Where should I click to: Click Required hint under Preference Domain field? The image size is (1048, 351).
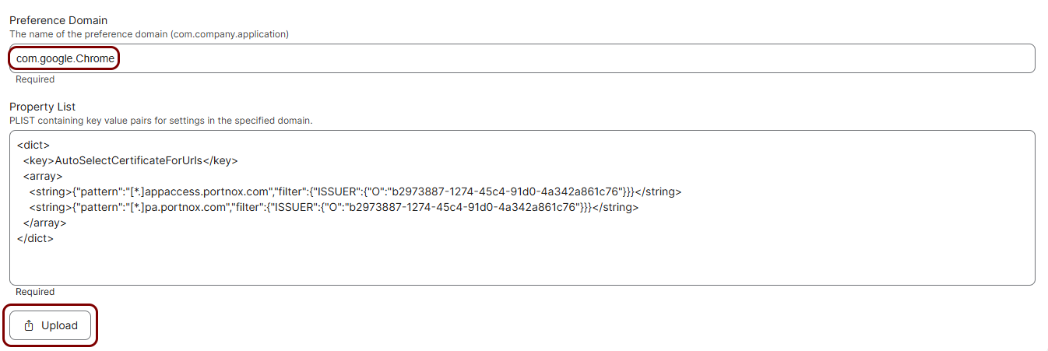(x=35, y=79)
